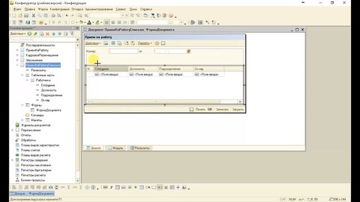The width and height of the screenshot is (360, 202).
Task: Select Увольнение in the tree
Action: pyautogui.click(x=34, y=60)
